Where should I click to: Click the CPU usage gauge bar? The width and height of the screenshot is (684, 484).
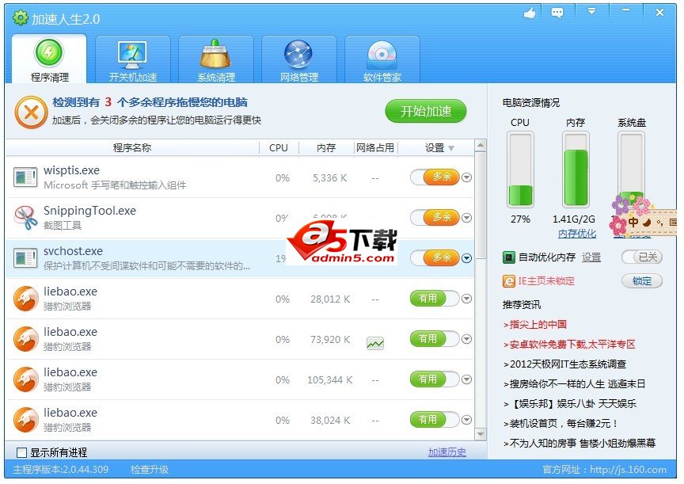[520, 170]
